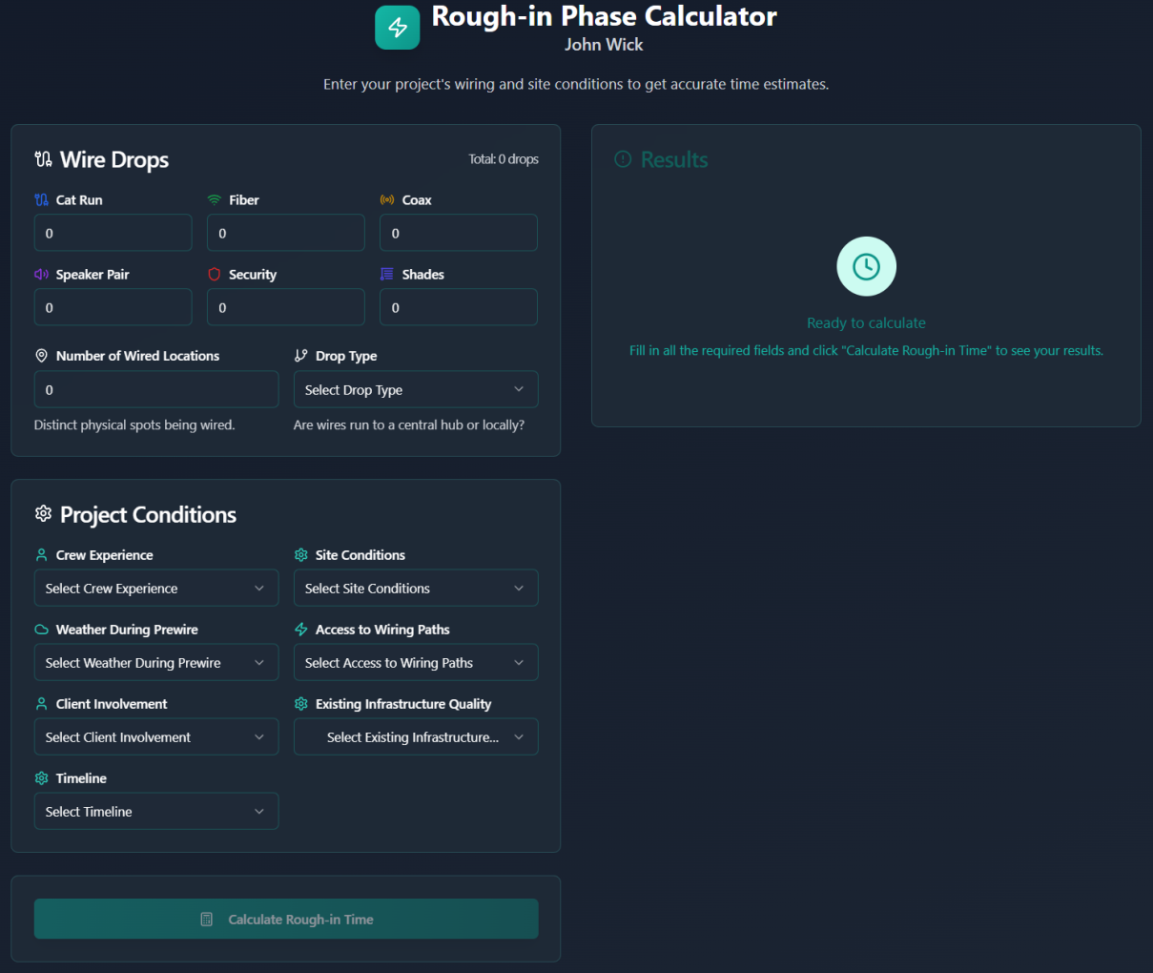Click the orange Coax signal icon
The height and width of the screenshot is (973, 1153).
coord(387,200)
